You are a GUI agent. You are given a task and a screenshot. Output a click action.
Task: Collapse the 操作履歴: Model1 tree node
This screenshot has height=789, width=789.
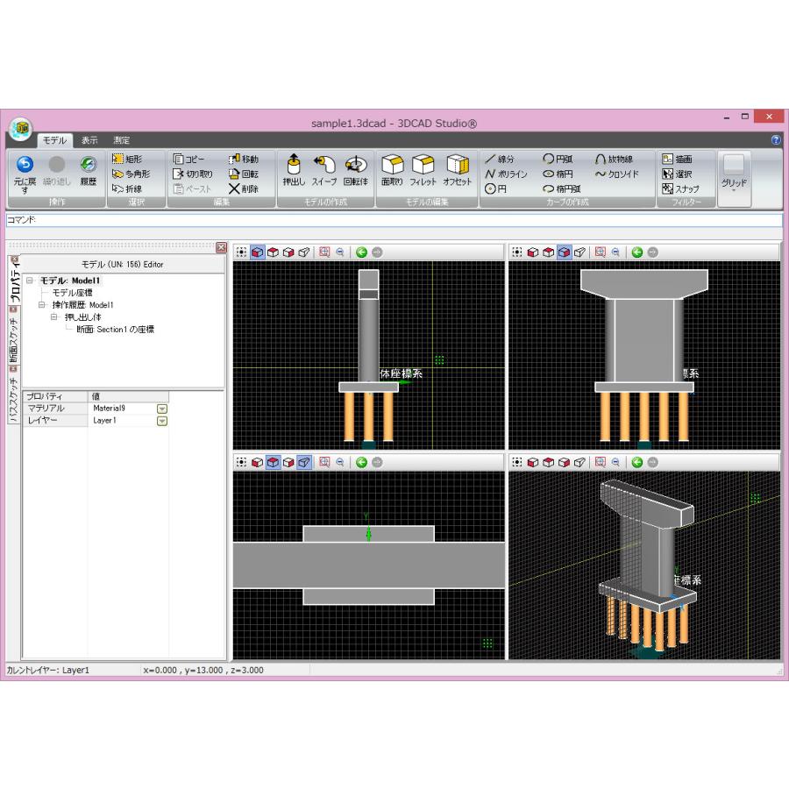click(x=41, y=305)
